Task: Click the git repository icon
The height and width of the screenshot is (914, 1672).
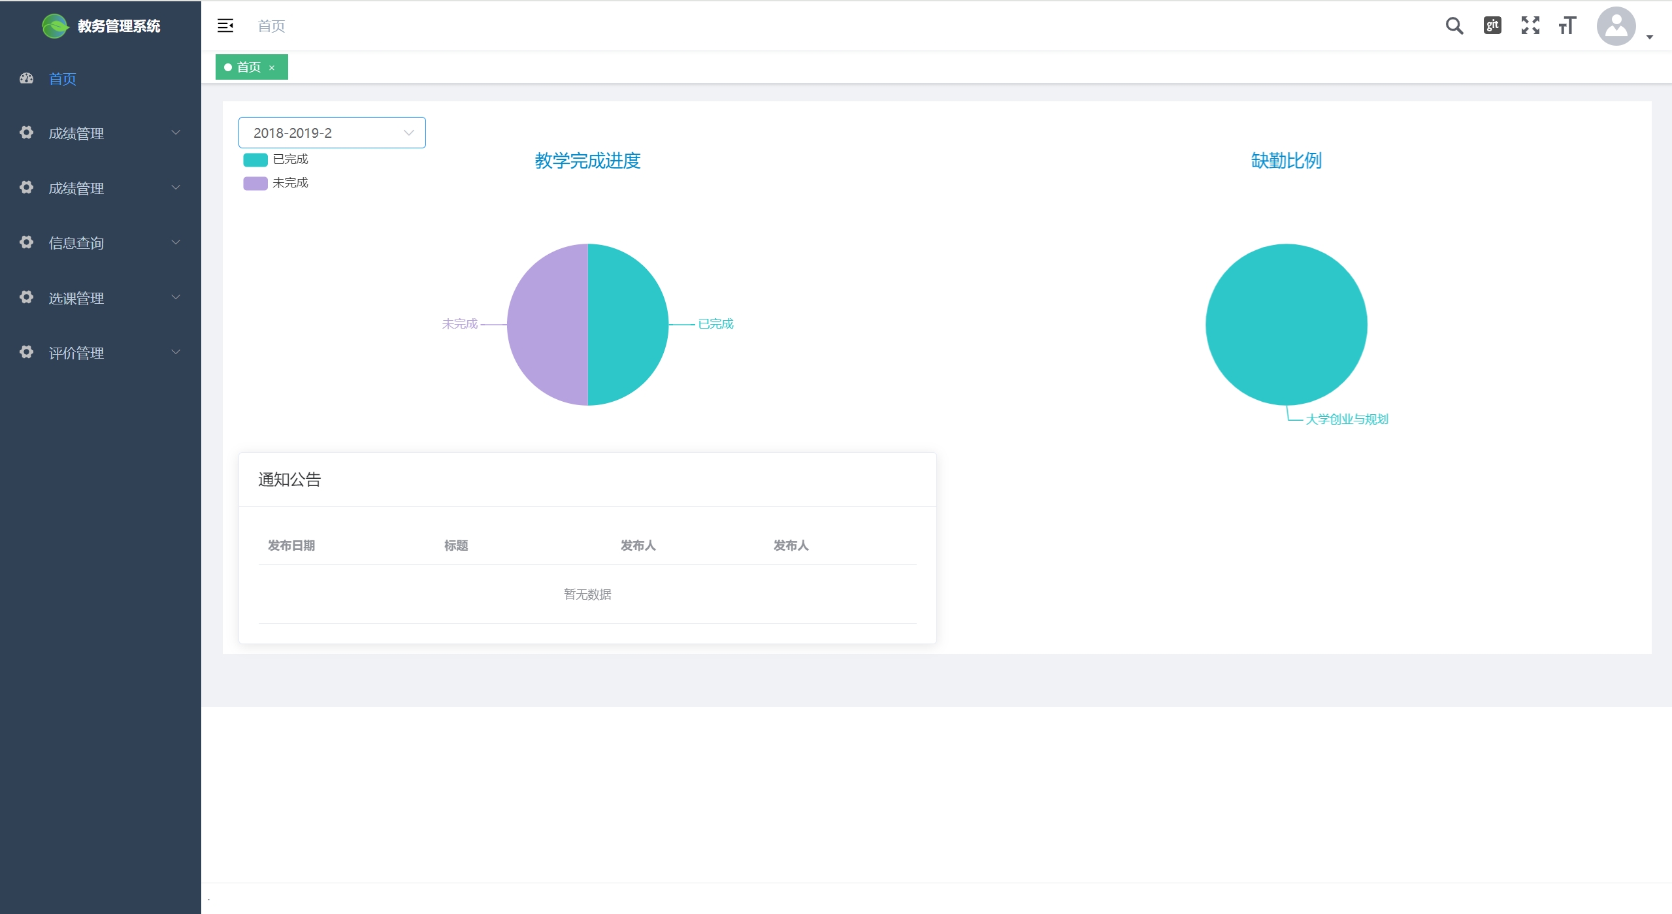Action: (1492, 25)
